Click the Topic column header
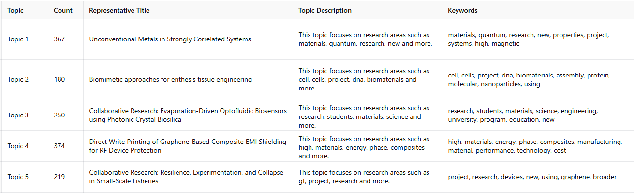 click(15, 10)
